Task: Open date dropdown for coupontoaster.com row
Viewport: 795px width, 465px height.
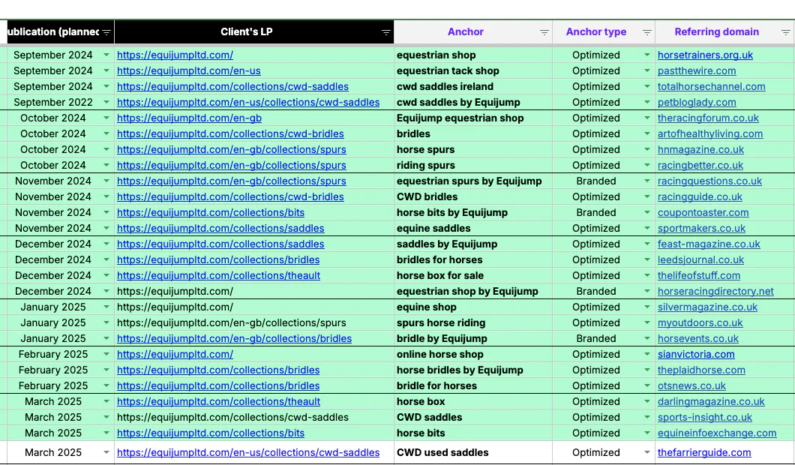Action: tap(106, 212)
